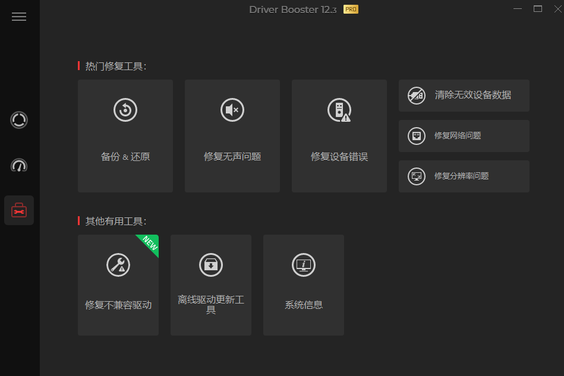This screenshot has height=376, width=564.
Task: Click the device error computer icon
Action: (x=339, y=110)
